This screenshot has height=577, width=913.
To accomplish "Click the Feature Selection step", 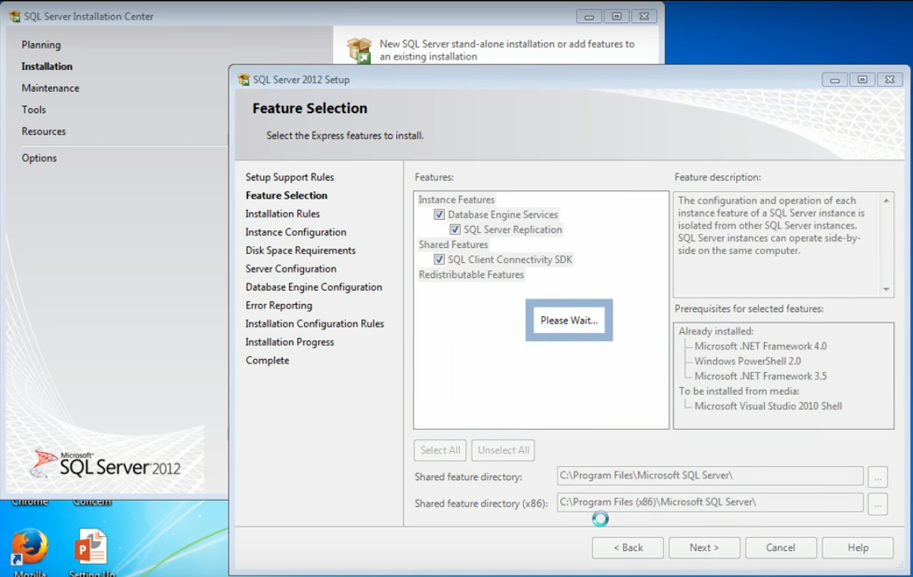I will tap(287, 195).
